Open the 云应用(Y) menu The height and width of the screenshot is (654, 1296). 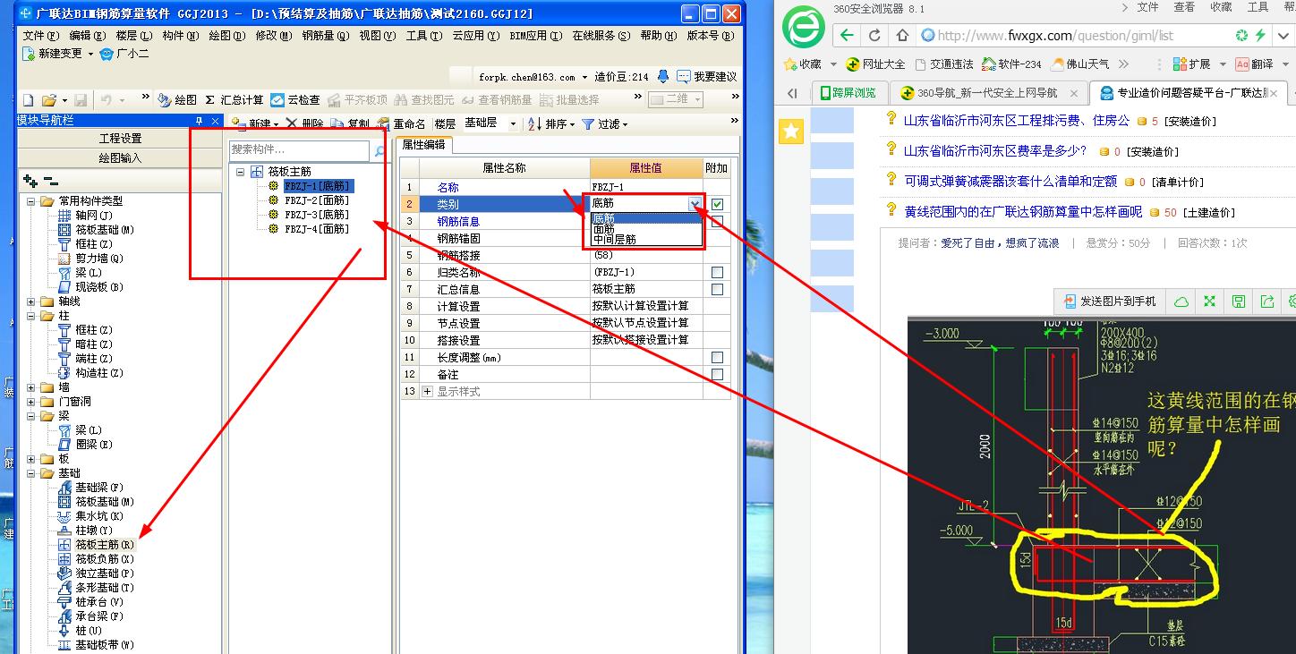point(473,36)
